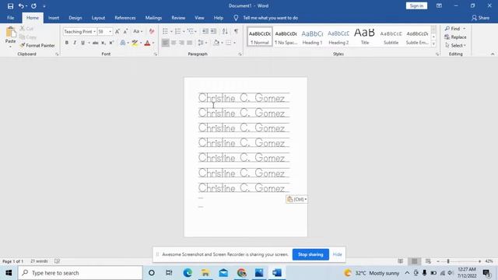
Task: Open the font size dropdown
Action: (x=110, y=31)
